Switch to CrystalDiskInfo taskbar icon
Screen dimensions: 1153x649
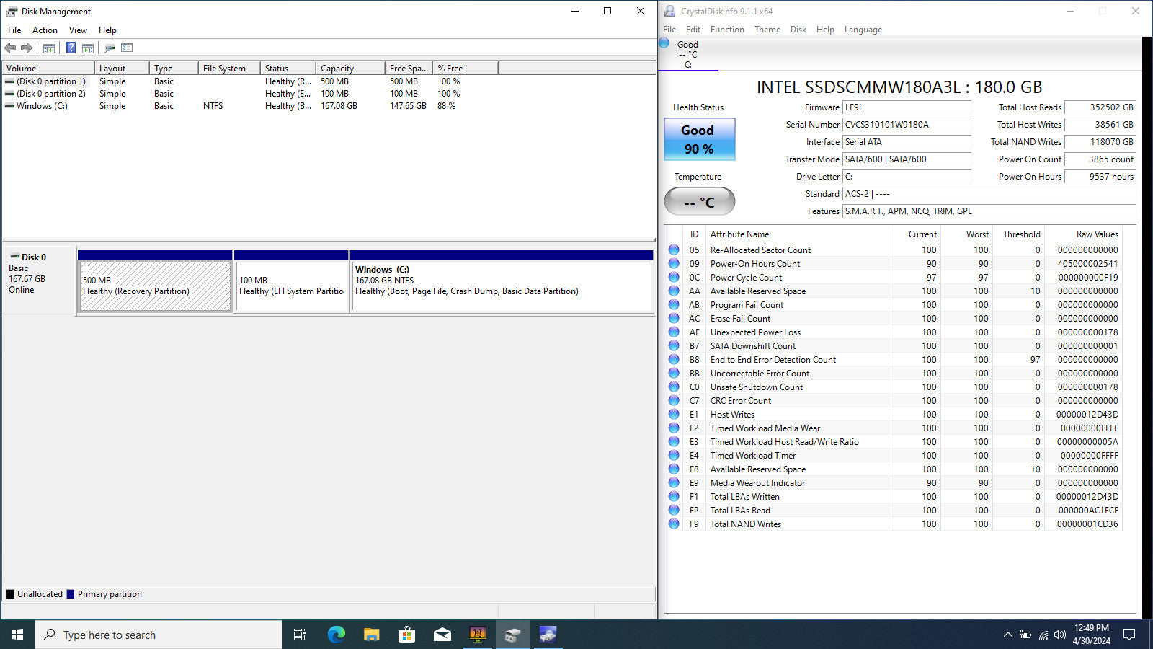(548, 635)
